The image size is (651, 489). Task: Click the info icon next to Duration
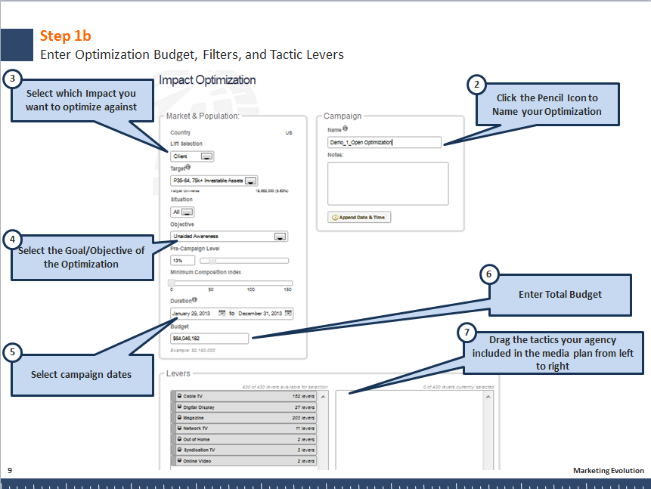click(194, 300)
